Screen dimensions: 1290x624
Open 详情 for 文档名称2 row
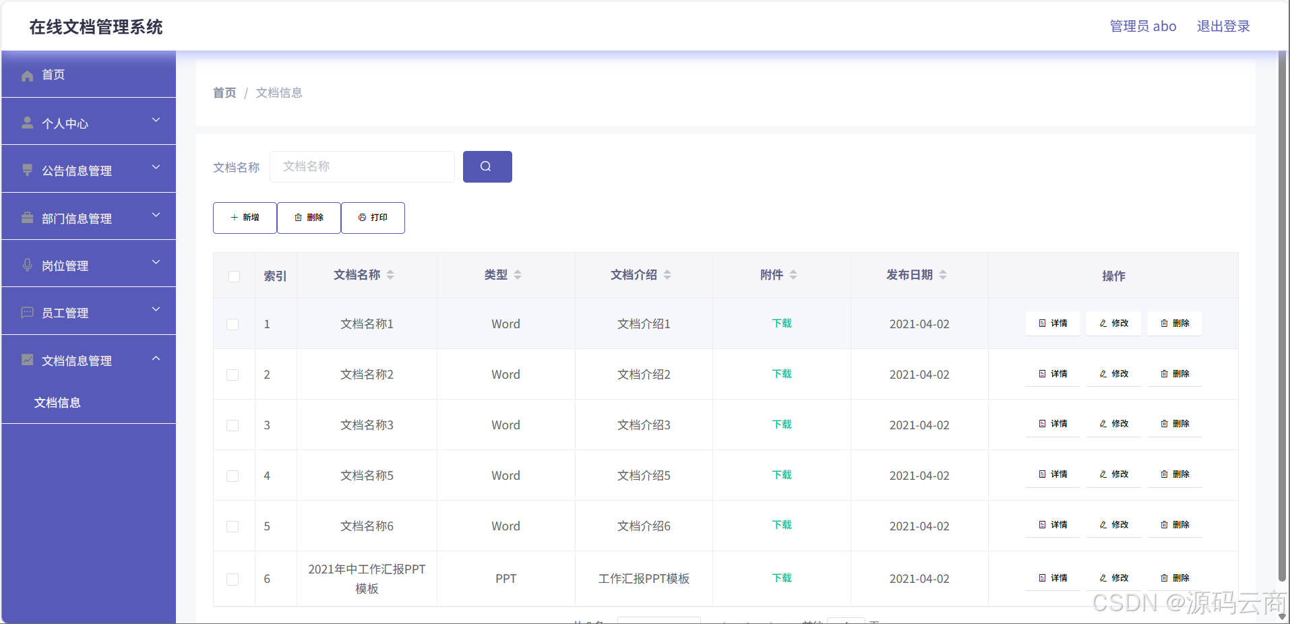click(x=1053, y=374)
